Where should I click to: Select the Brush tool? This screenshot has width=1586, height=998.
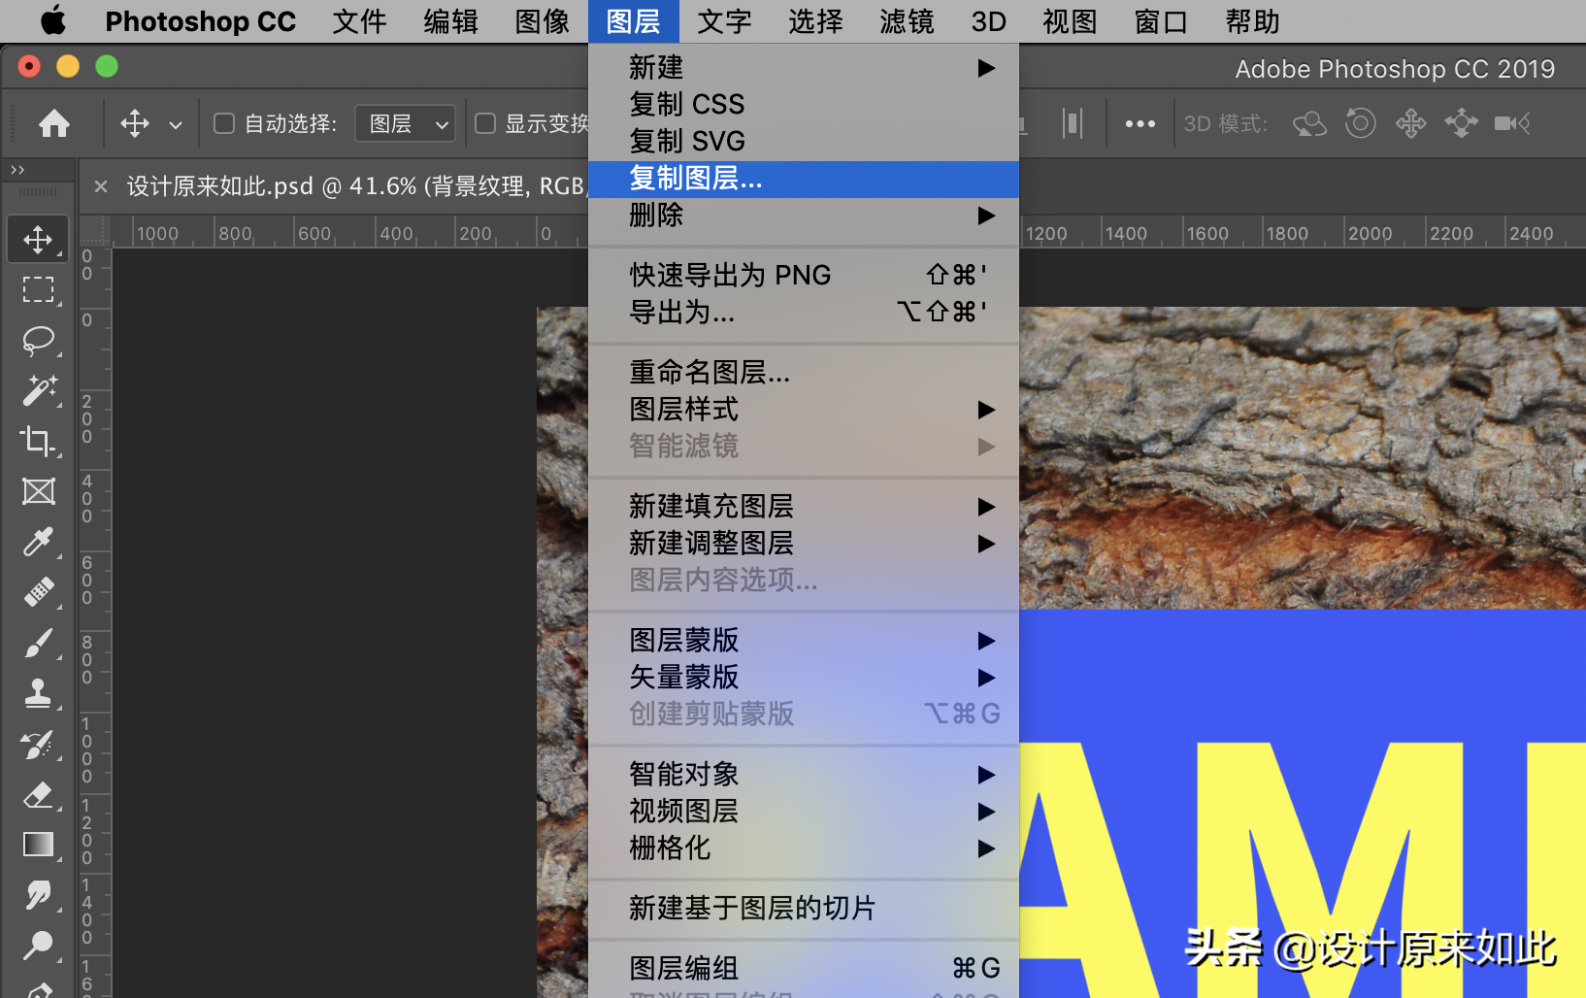click(x=38, y=643)
